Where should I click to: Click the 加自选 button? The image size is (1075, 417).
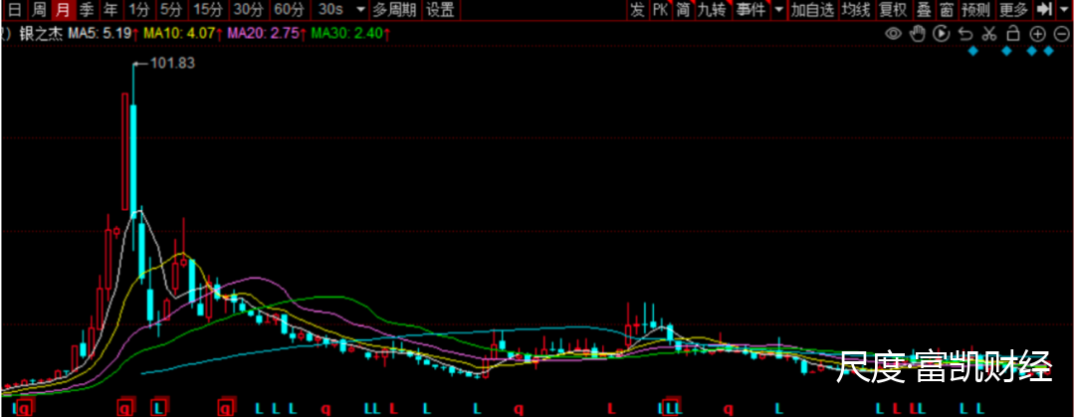(x=809, y=10)
